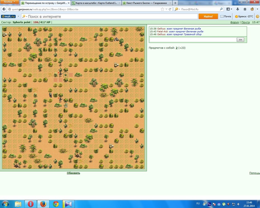Click the browser address bar URL
The width and height of the screenshot is (260, 208).
tap(45, 9)
